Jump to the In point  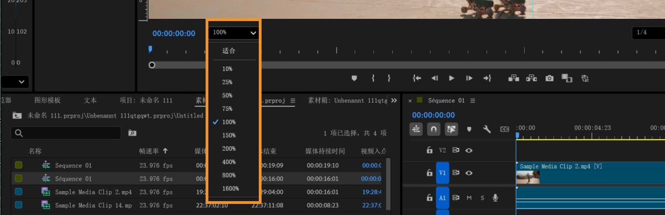[x=417, y=78]
